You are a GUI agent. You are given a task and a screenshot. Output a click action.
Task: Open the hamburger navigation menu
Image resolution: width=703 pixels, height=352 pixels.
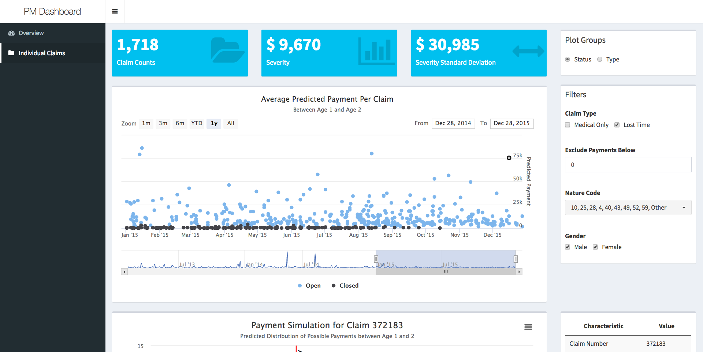pos(115,11)
